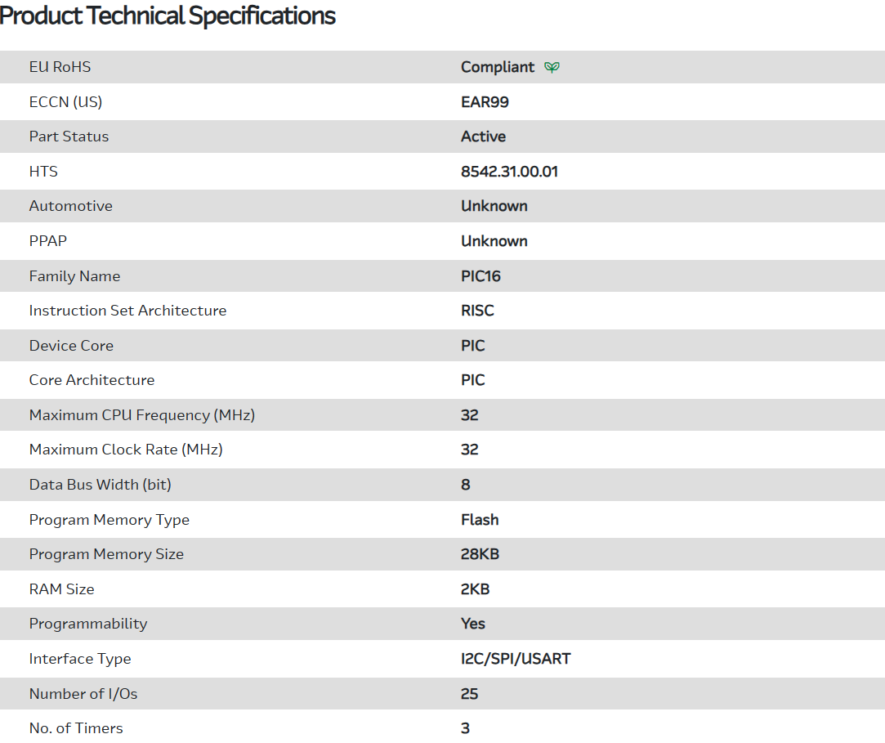
Task: Click the Unknown value for PPAP
Action: [x=494, y=241]
